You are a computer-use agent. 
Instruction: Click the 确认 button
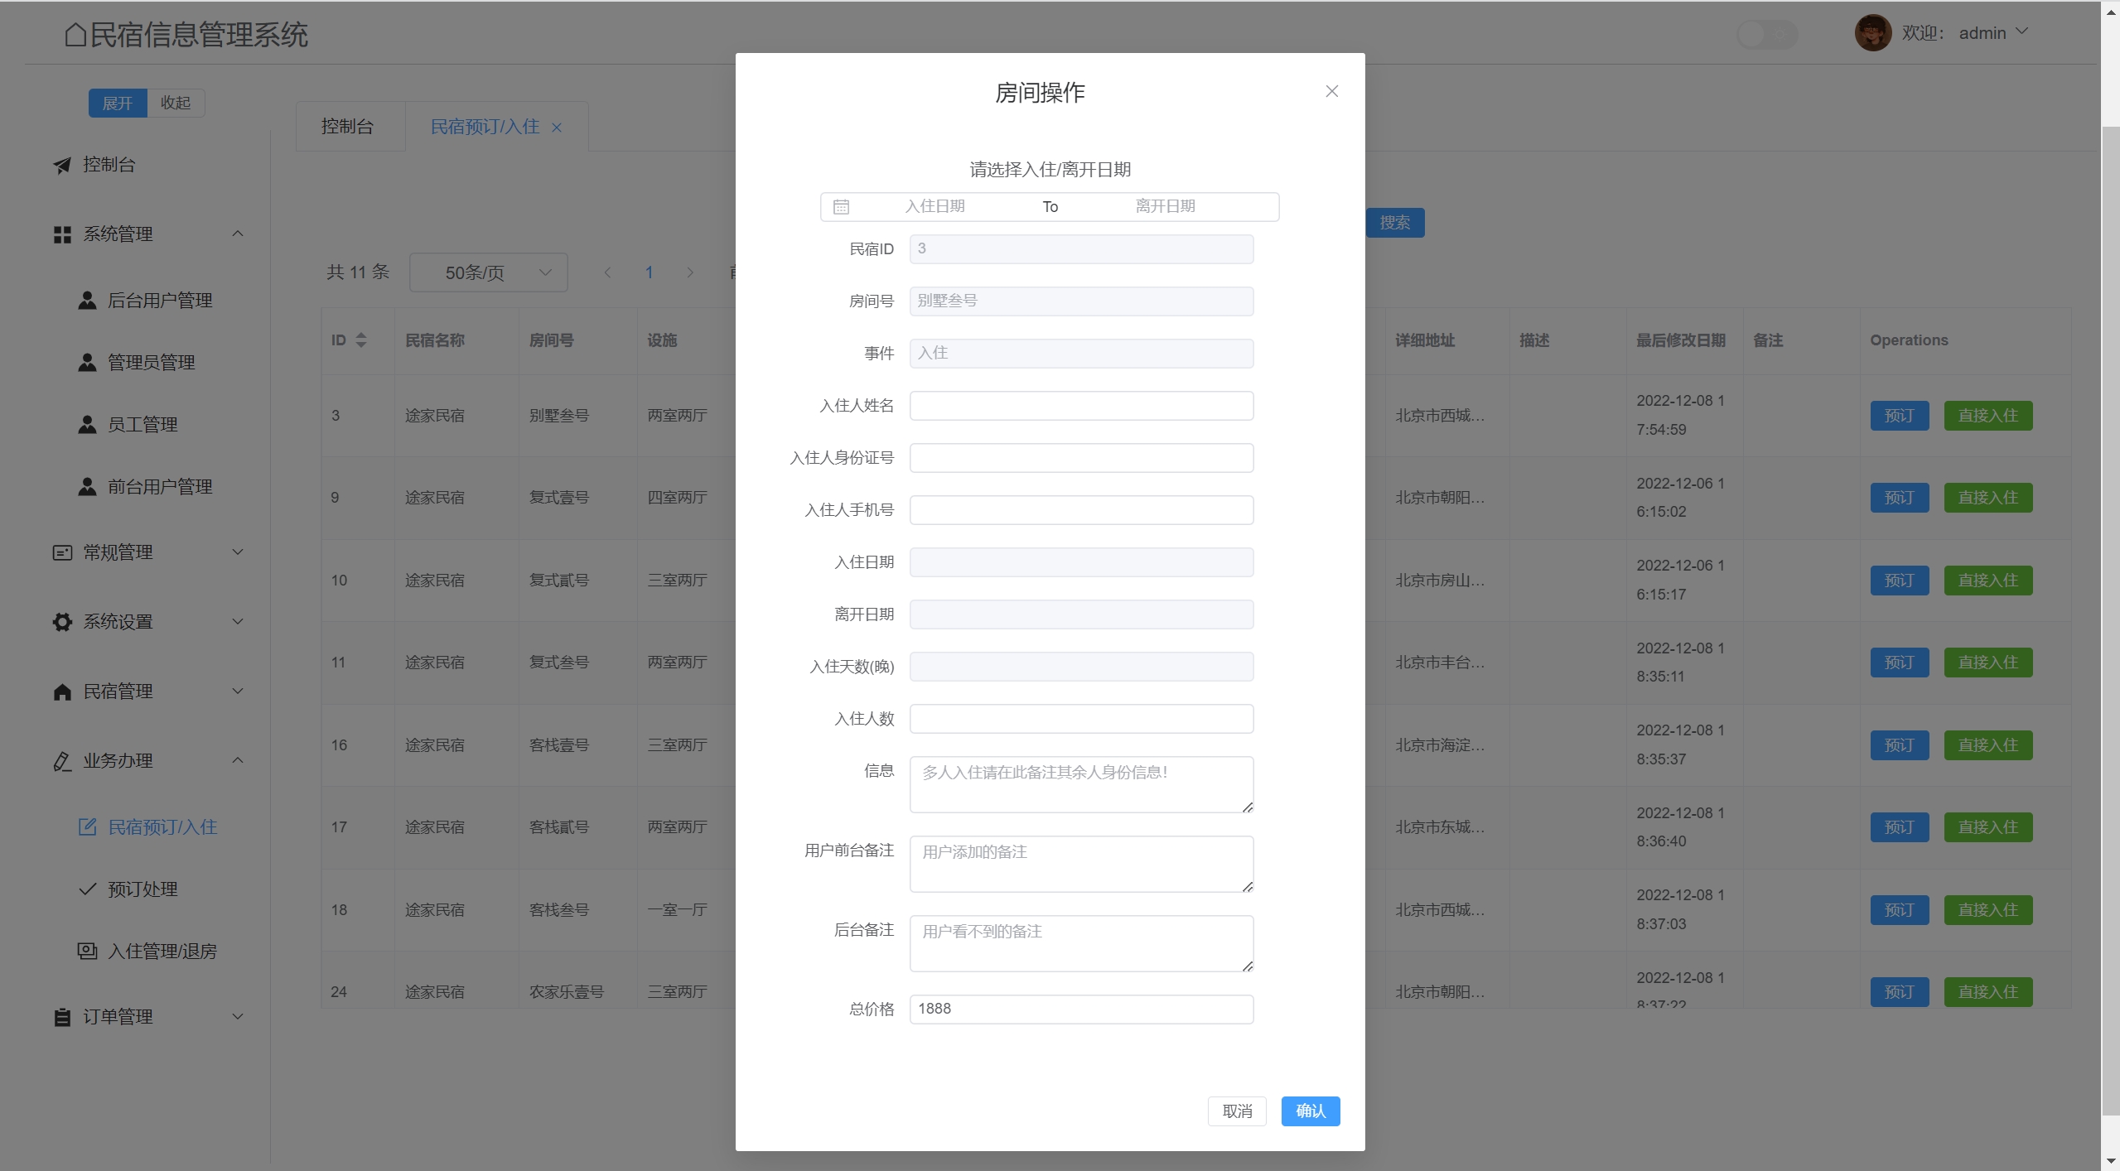(x=1310, y=1111)
